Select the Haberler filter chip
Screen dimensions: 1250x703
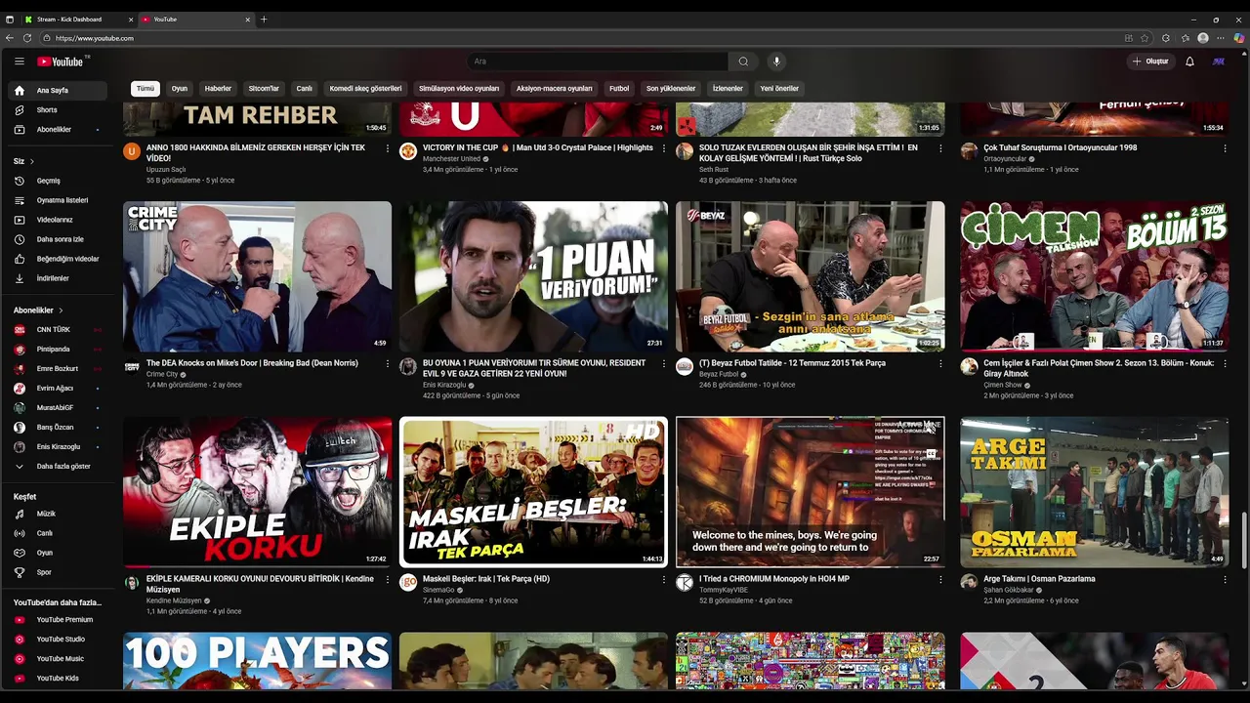tap(218, 88)
